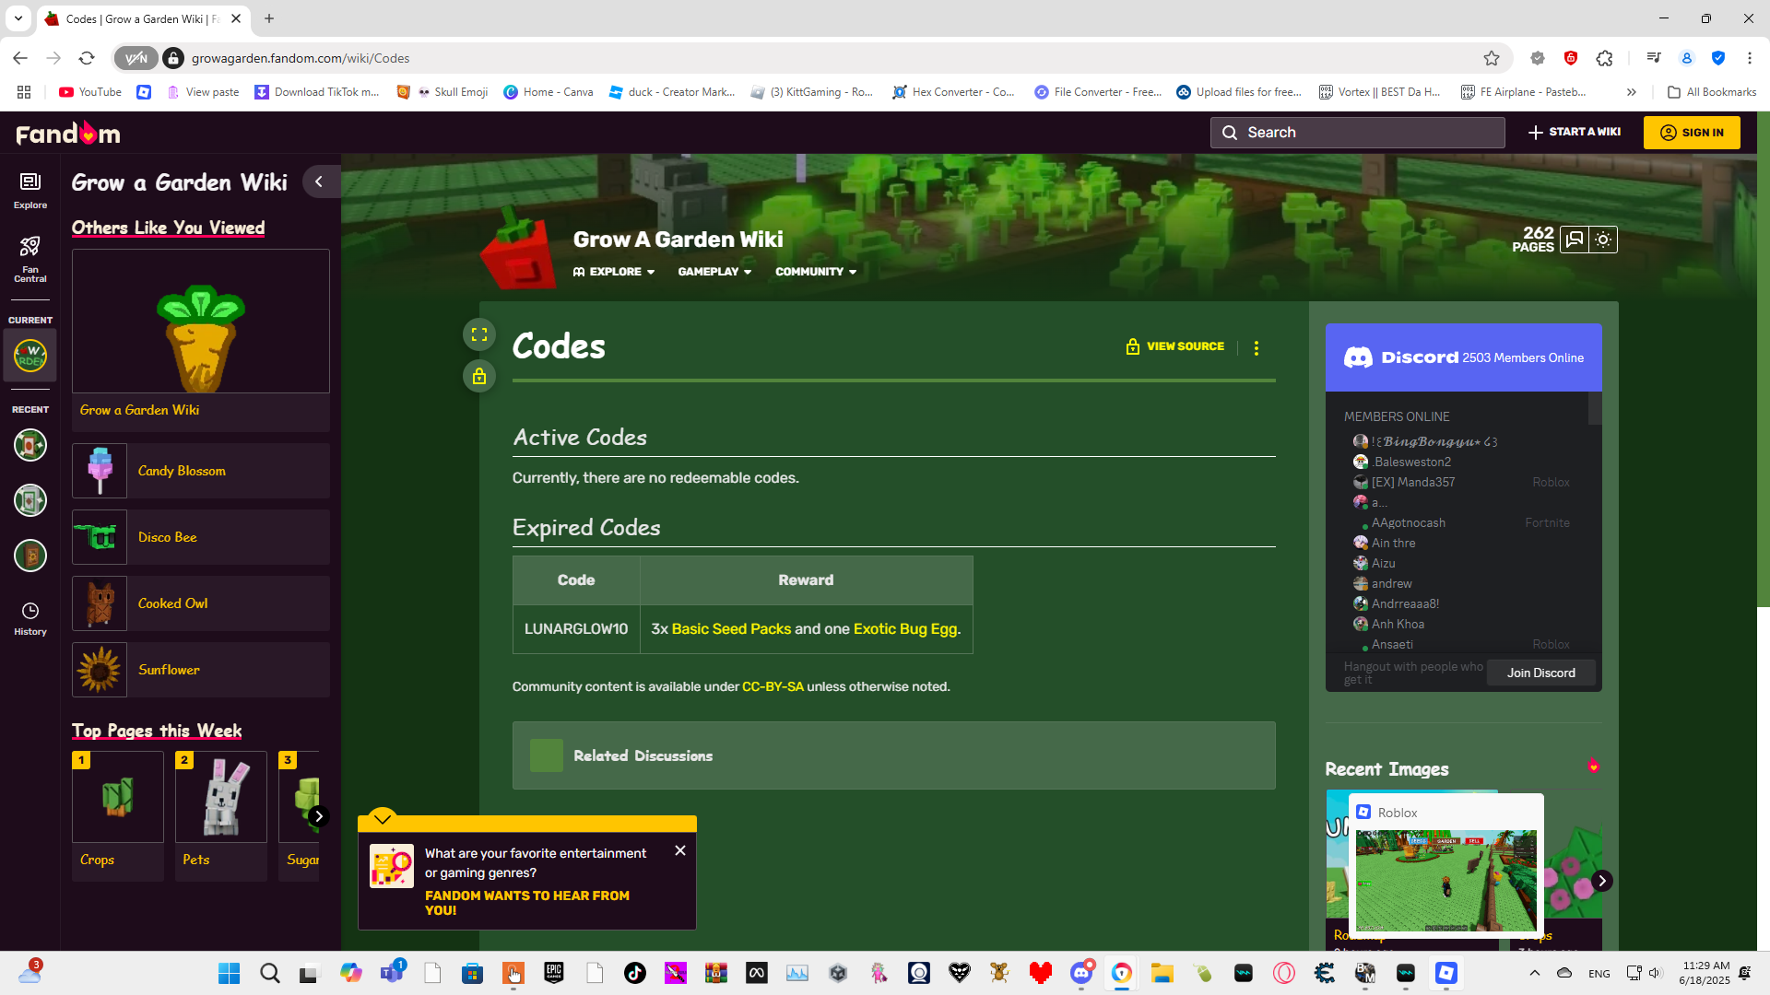Show more bookmarks with the overflow chevron
This screenshot has width=1770, height=995.
click(1632, 92)
